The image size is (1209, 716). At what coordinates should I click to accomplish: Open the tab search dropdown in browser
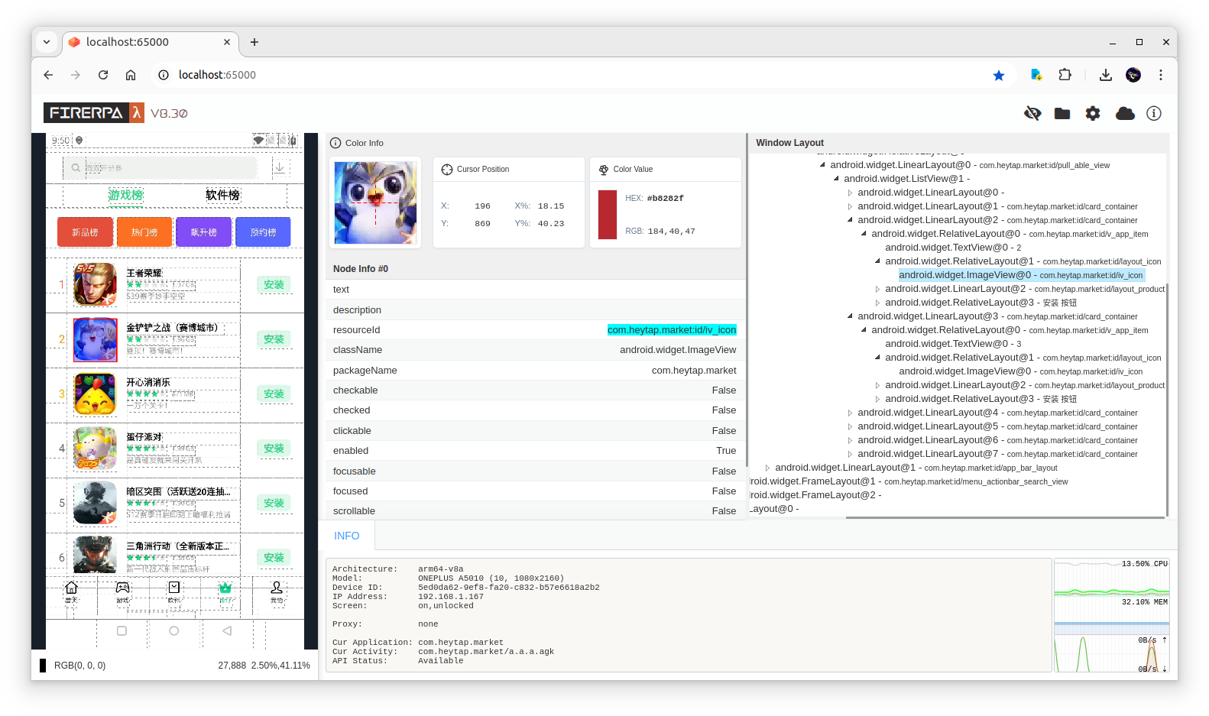tap(47, 42)
